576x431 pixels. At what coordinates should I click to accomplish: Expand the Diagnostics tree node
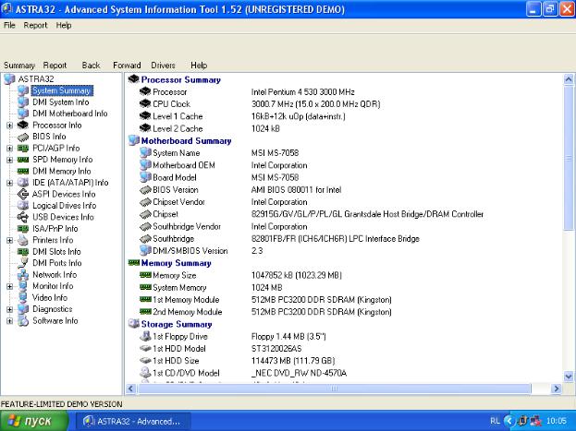[x=9, y=309]
